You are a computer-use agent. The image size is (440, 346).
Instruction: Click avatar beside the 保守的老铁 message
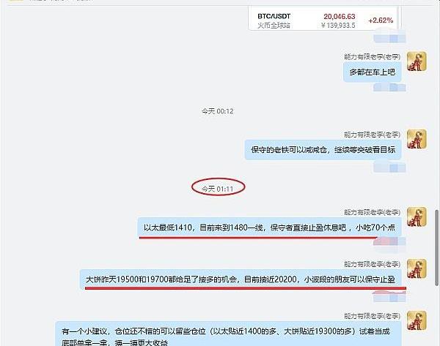417,140
